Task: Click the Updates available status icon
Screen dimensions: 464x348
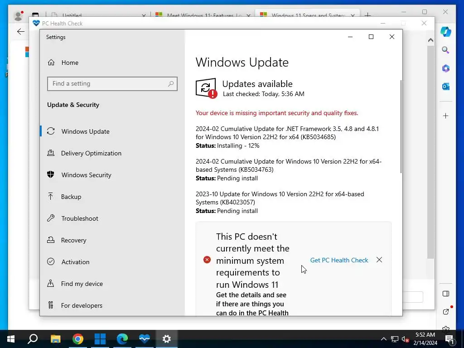Action: (x=206, y=88)
